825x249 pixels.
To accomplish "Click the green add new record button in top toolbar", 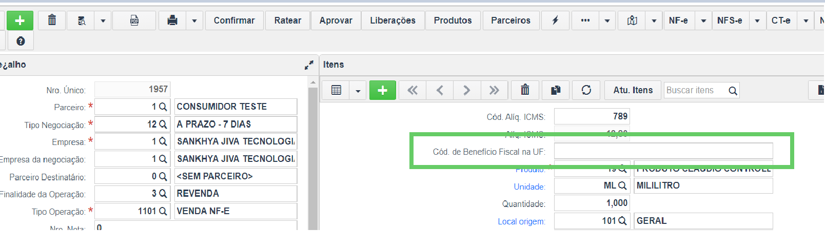I will click(20, 20).
